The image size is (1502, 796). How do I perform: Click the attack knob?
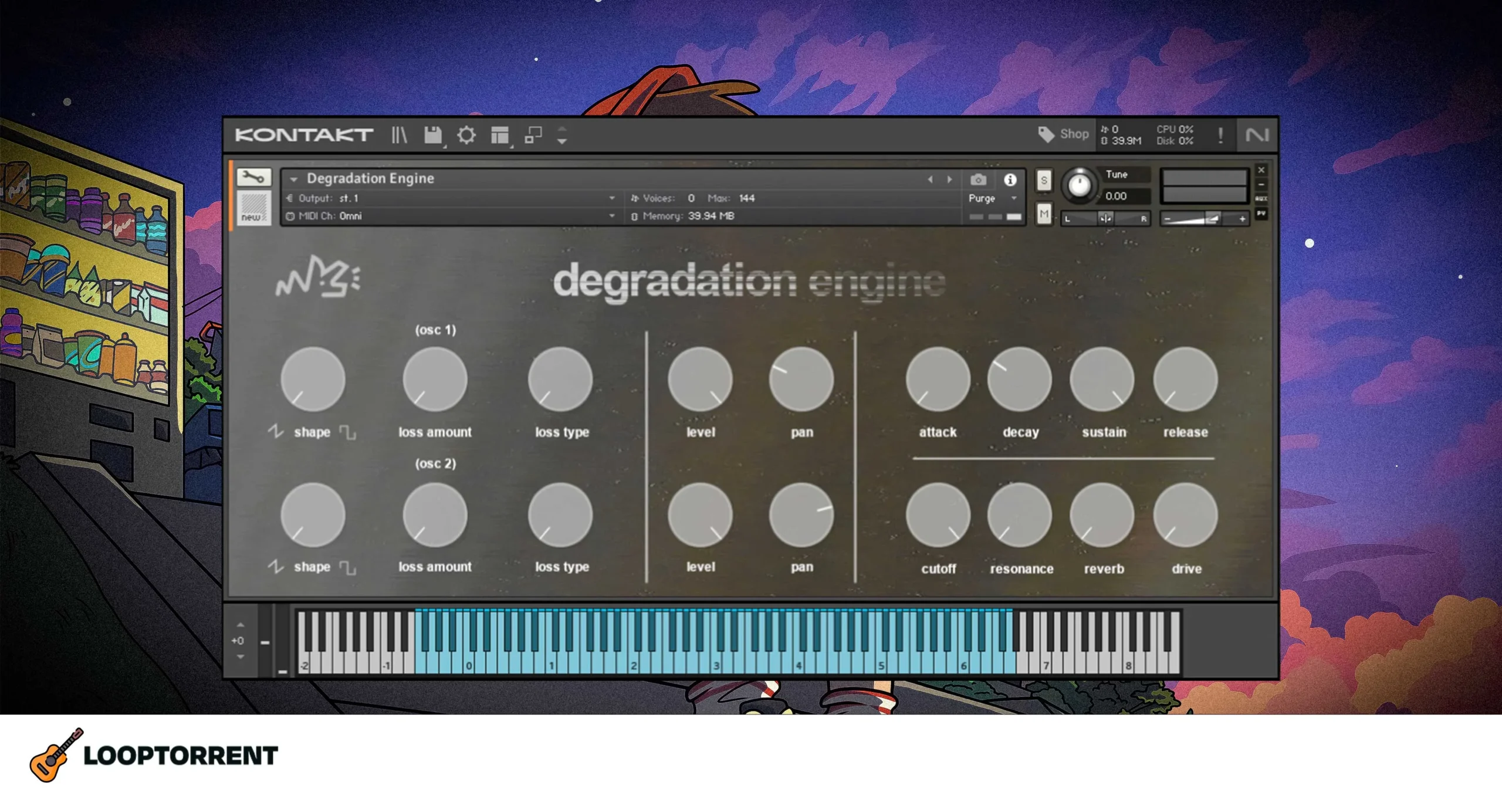tap(938, 379)
